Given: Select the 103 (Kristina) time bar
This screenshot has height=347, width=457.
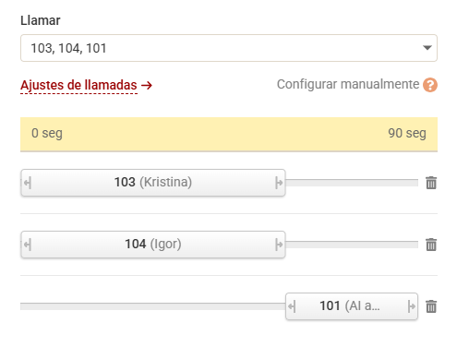Looking at the screenshot, I should tap(153, 183).
